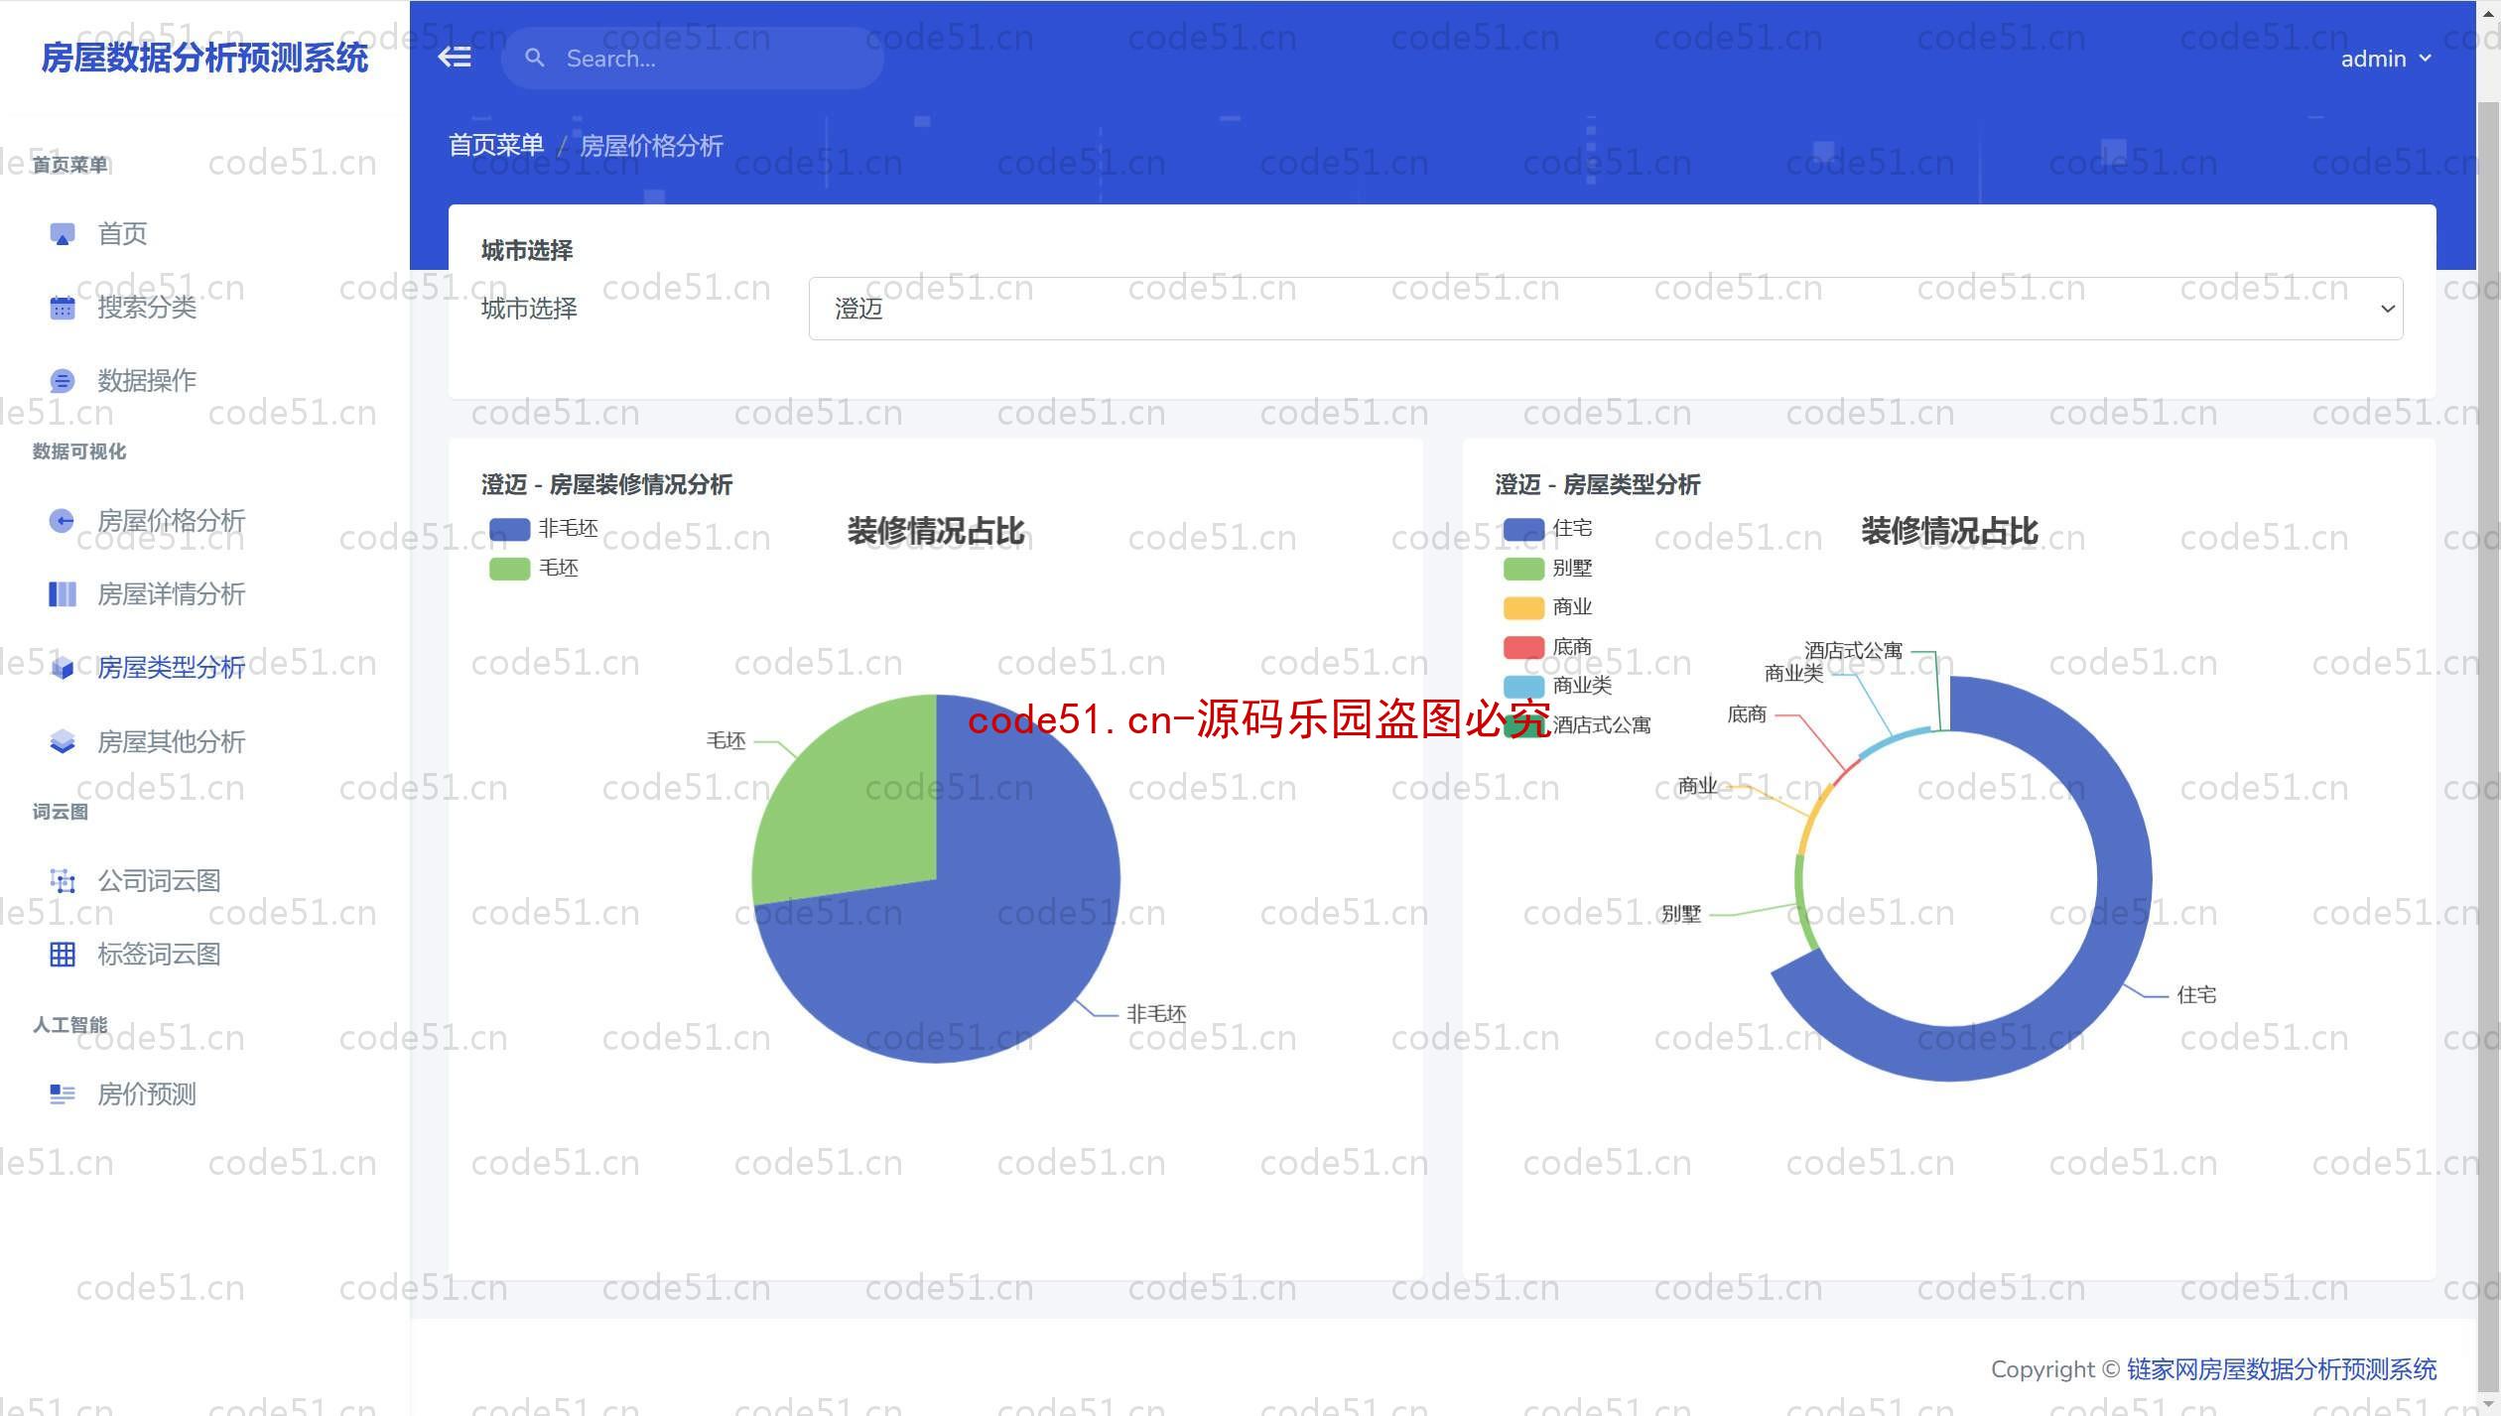Viewport: 2501px width, 1416px height.
Task: Open the admin user dropdown
Action: click(x=2385, y=59)
